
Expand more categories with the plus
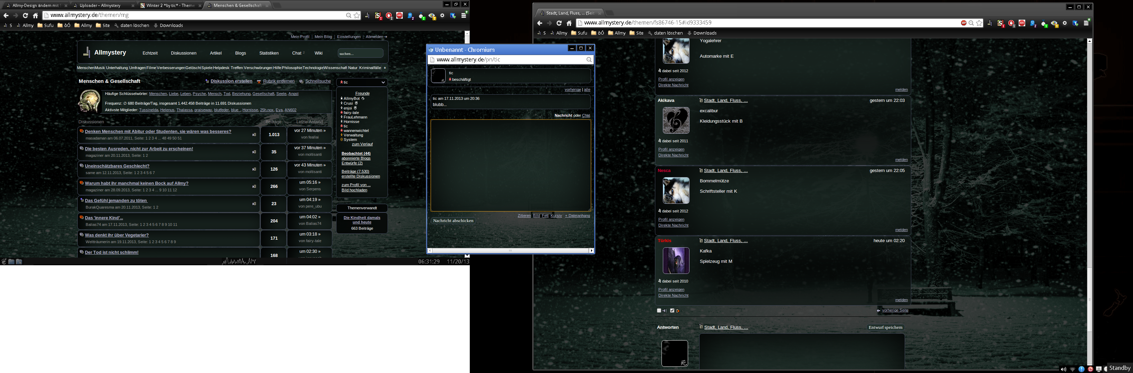point(385,68)
